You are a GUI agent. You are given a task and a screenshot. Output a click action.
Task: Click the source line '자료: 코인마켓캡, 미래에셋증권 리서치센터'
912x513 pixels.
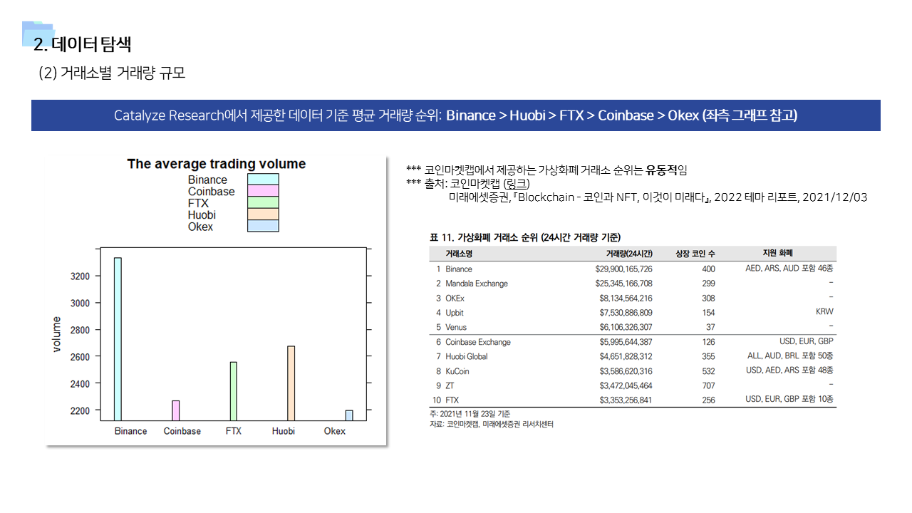pos(491,424)
